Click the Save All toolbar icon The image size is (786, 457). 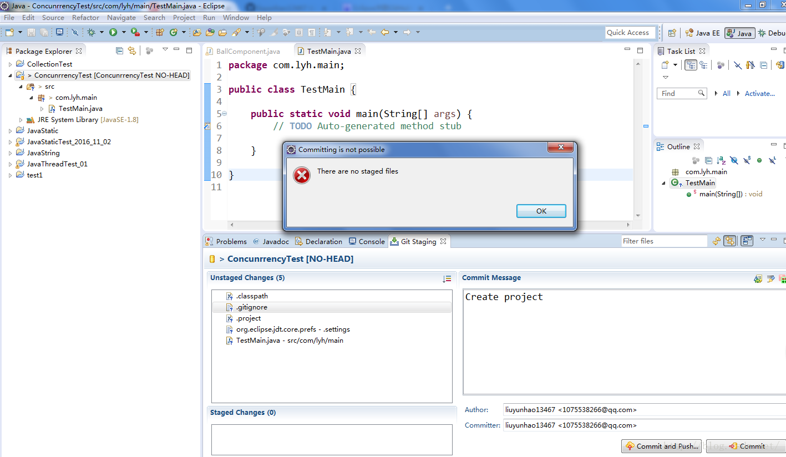point(44,32)
